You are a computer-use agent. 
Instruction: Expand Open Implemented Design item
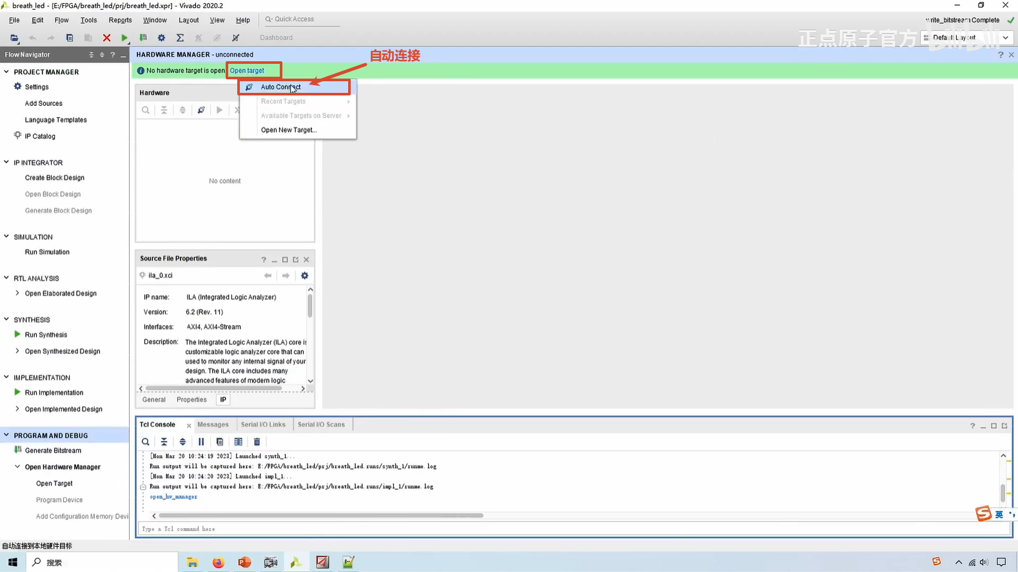pos(17,409)
